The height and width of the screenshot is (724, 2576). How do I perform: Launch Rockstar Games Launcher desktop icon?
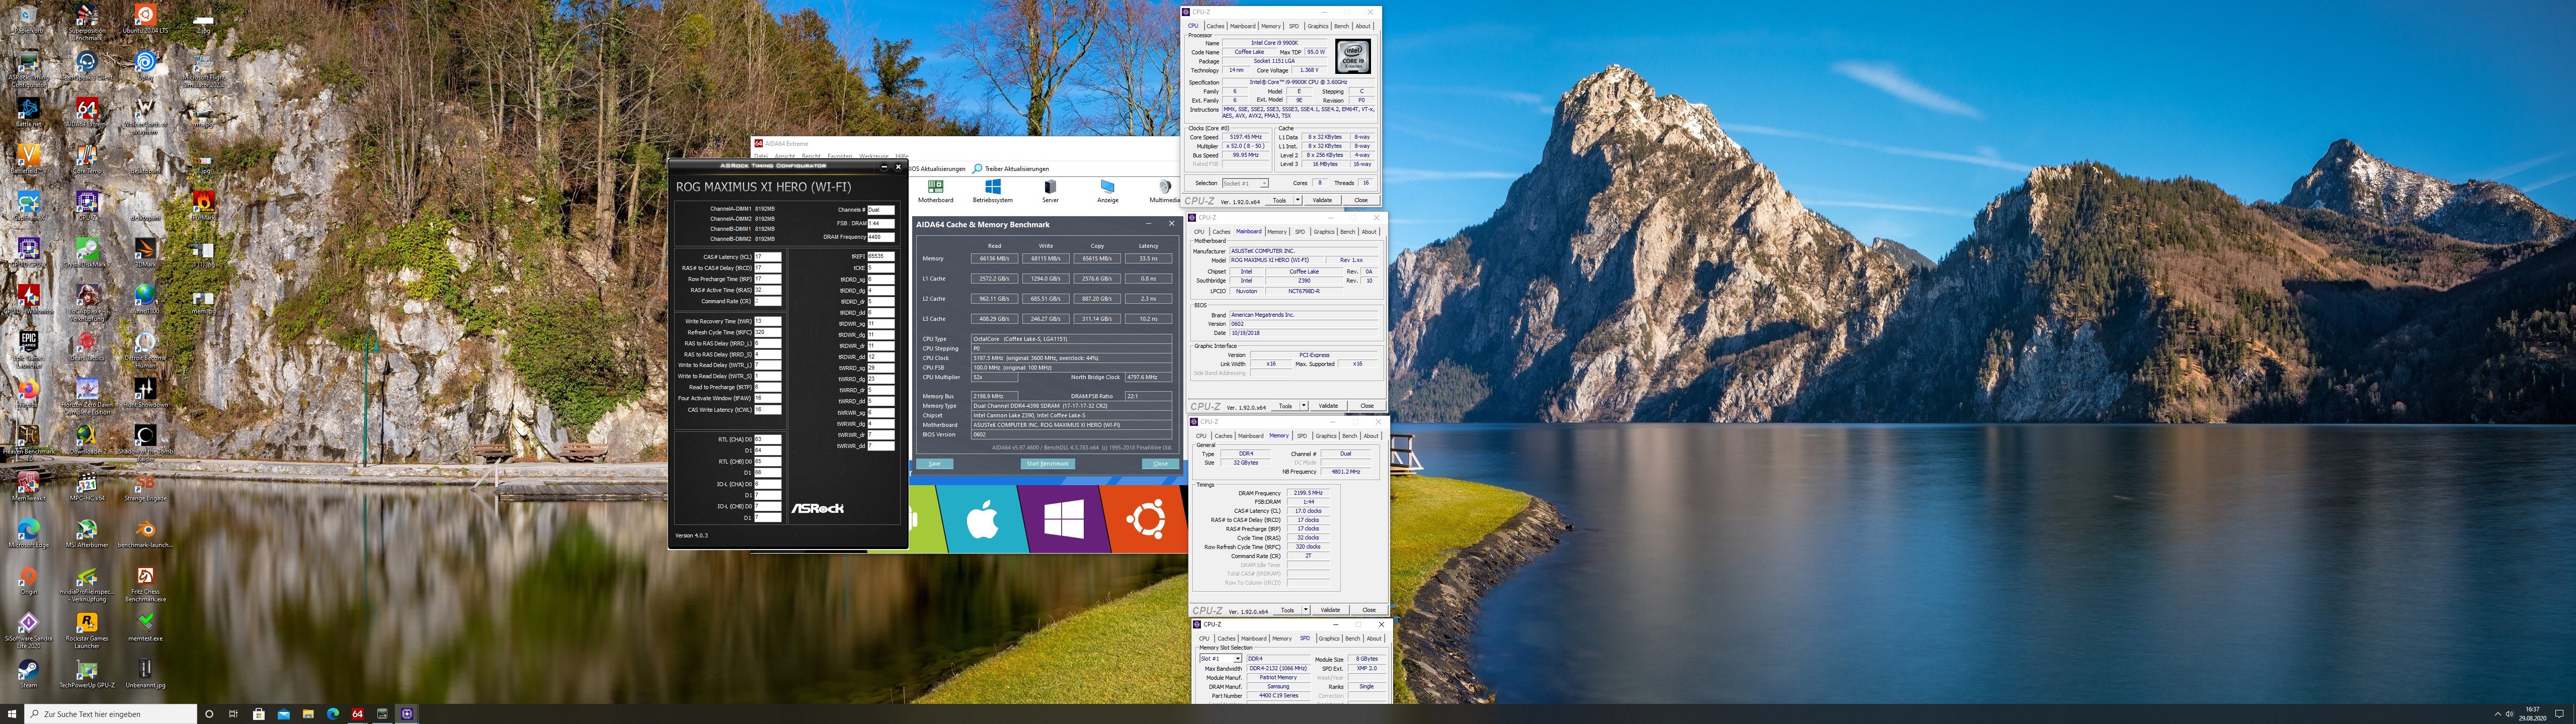coord(87,631)
